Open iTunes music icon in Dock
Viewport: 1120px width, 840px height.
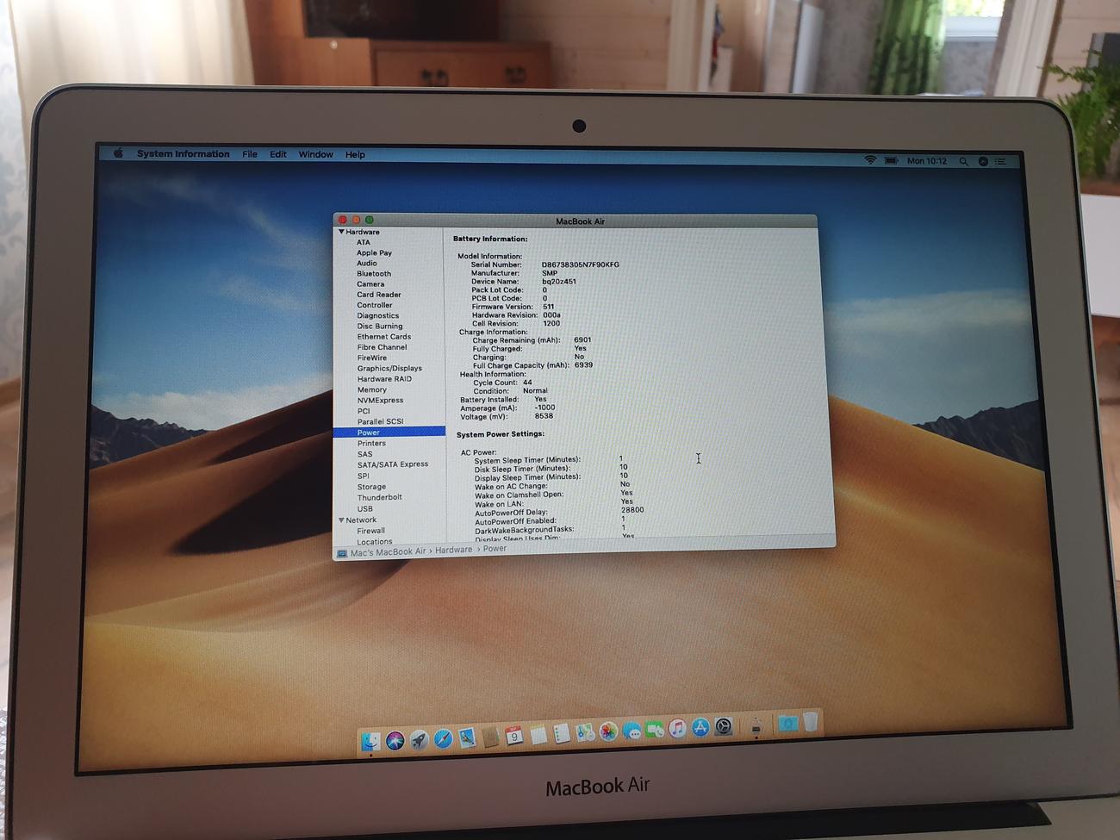tap(677, 729)
